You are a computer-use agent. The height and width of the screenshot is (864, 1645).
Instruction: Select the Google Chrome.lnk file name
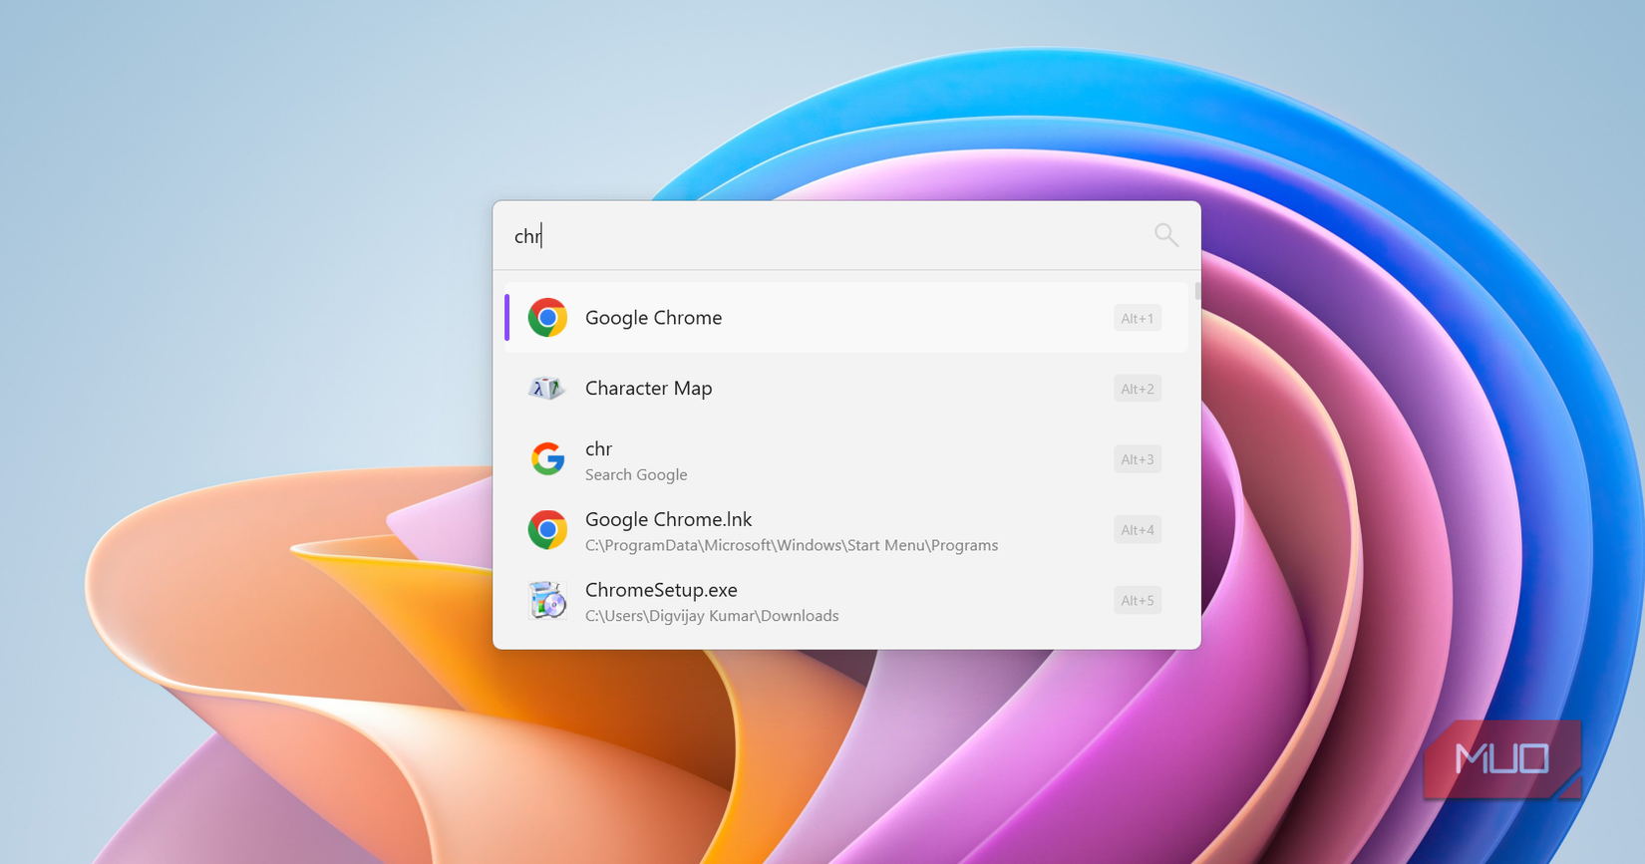tap(668, 519)
